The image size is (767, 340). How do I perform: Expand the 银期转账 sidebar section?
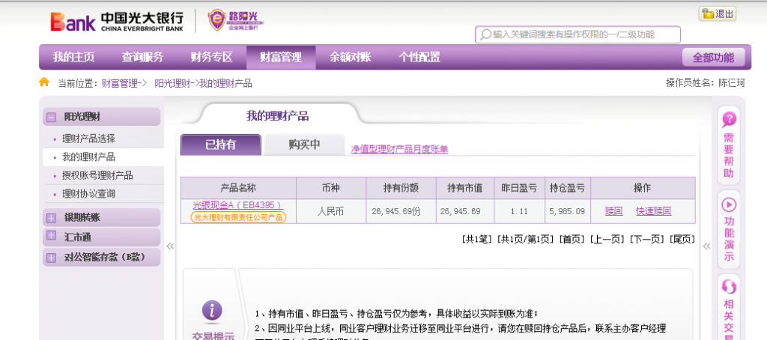(51, 218)
